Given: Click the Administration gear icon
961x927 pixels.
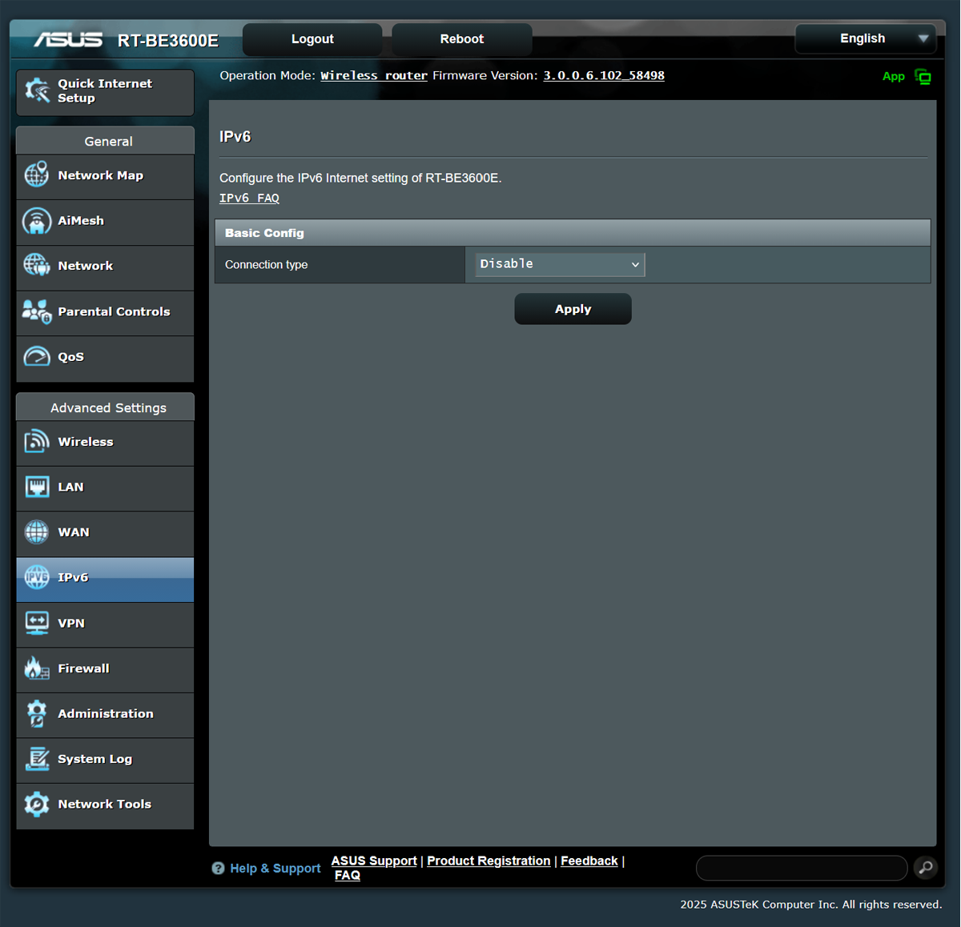Looking at the screenshot, I should tap(37, 713).
